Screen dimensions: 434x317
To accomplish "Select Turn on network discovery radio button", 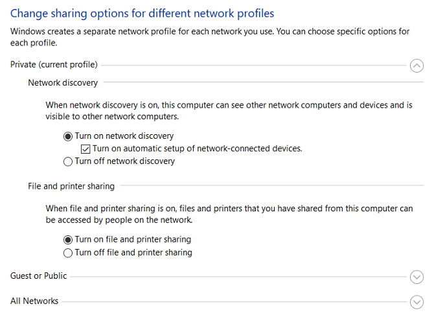I will click(68, 136).
